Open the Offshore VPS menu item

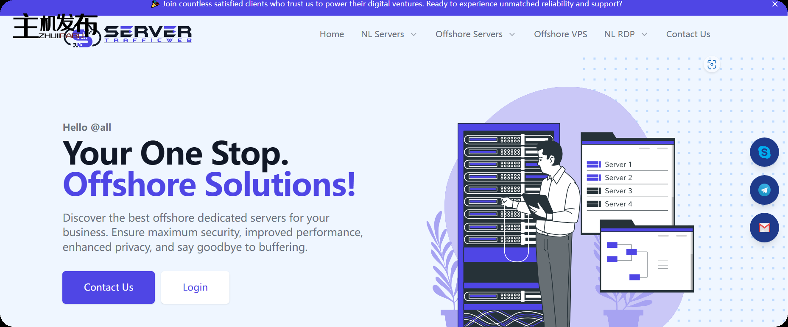click(x=560, y=34)
